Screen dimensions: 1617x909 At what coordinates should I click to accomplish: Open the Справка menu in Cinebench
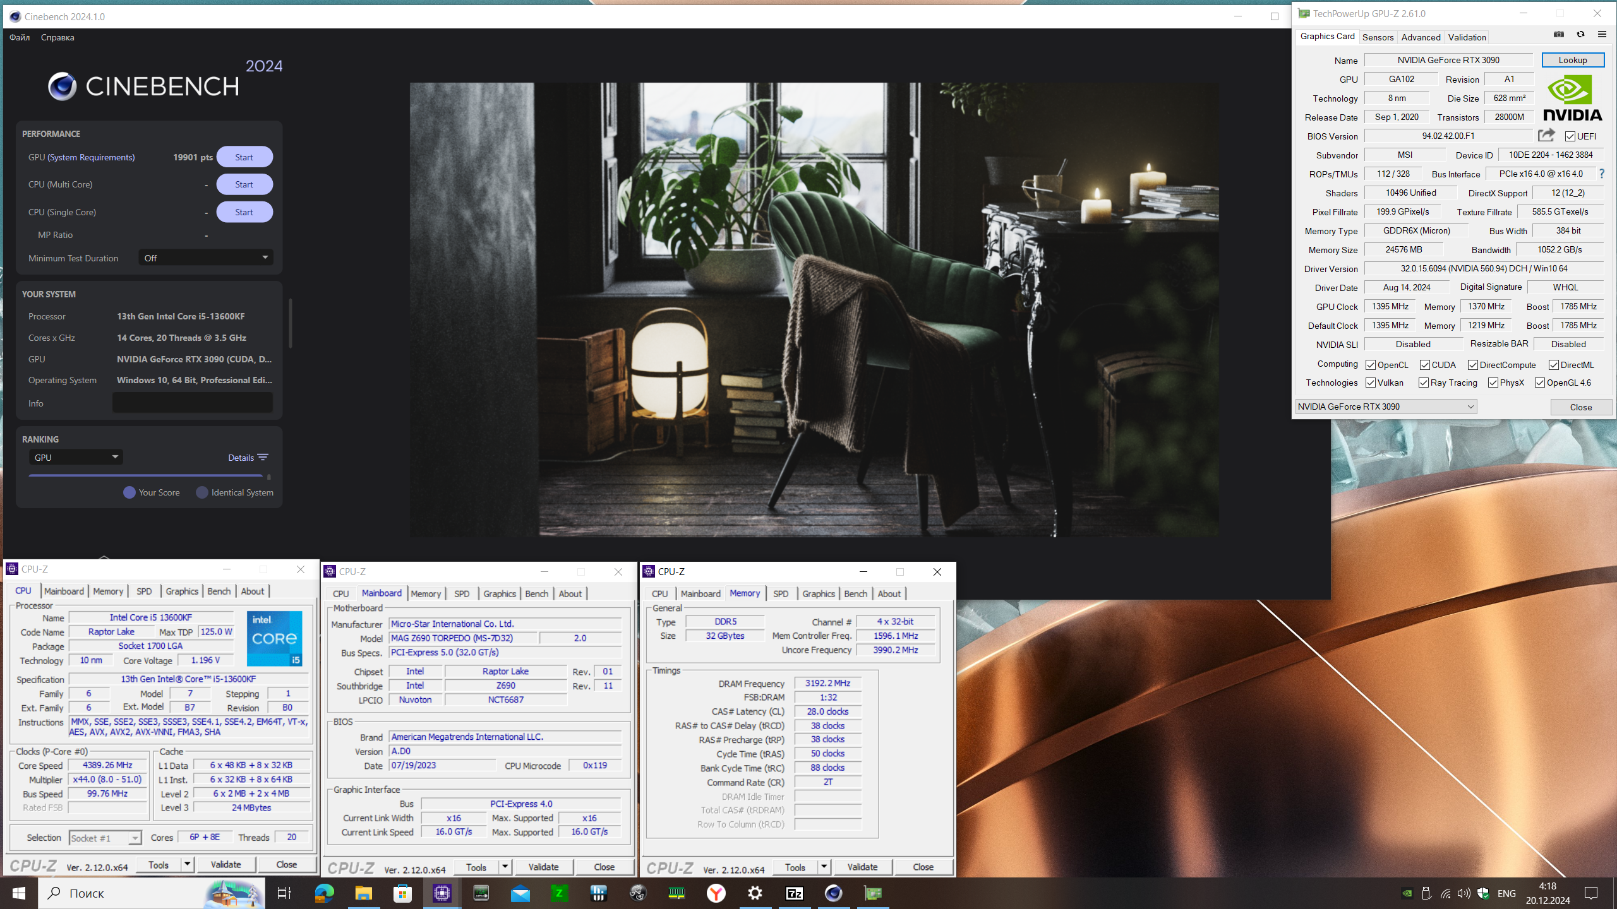tap(57, 37)
